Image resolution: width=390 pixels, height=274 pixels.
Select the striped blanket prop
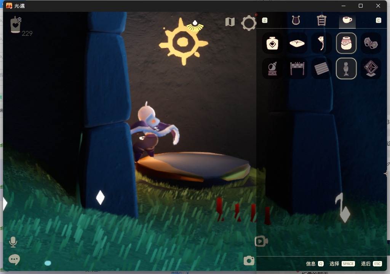(x=321, y=68)
